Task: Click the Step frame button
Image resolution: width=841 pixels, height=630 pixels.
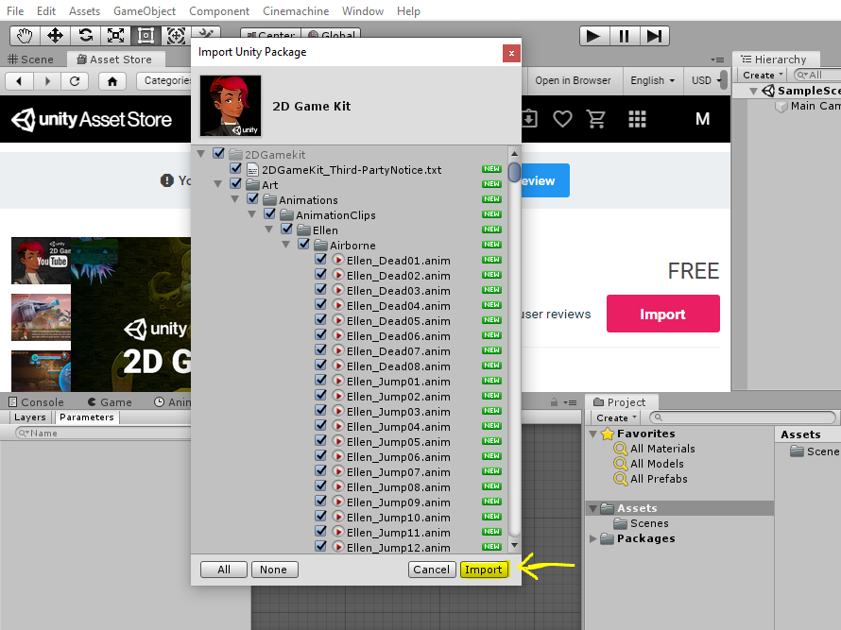Action: click(654, 36)
